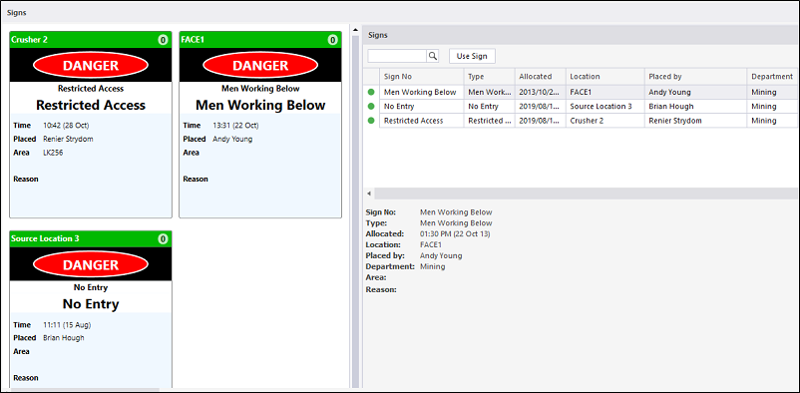Click the 'Andy Young' placed-by cell

(696, 93)
